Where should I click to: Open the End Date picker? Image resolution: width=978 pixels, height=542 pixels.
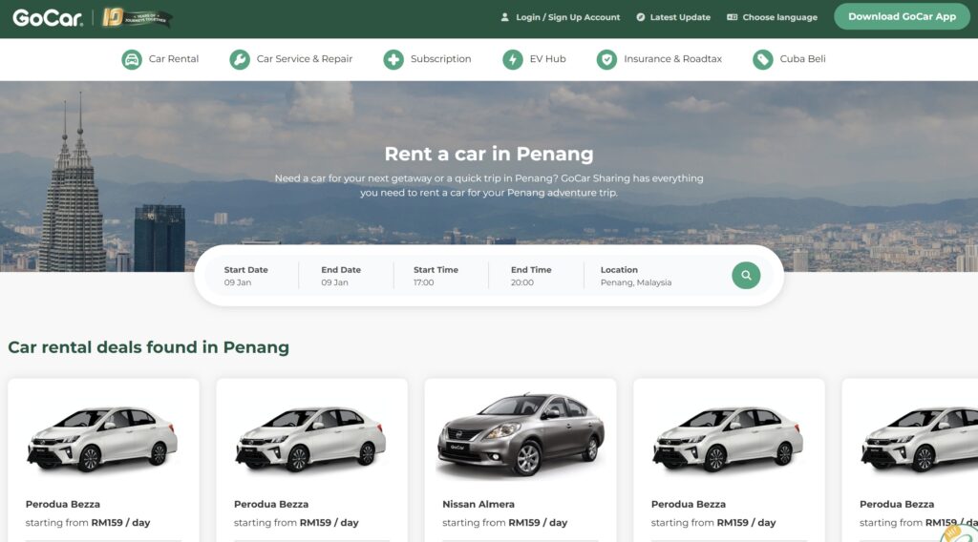click(341, 276)
